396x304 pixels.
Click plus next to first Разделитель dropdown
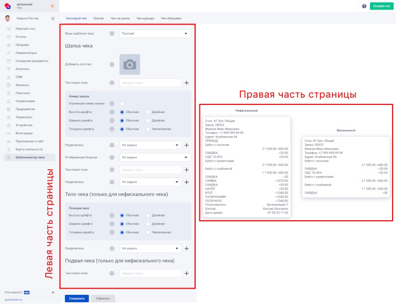click(x=186, y=145)
